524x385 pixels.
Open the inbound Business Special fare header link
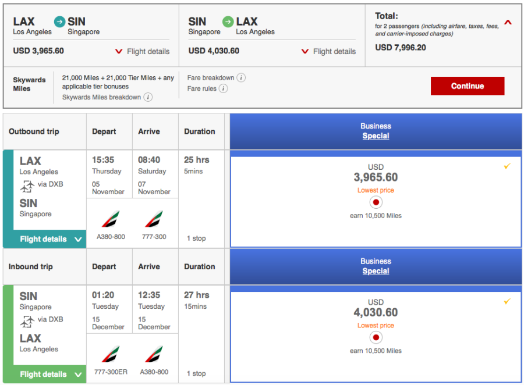point(376,271)
